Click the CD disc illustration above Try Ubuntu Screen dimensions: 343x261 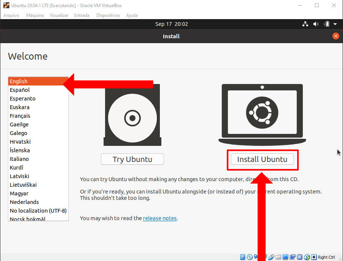132,115
